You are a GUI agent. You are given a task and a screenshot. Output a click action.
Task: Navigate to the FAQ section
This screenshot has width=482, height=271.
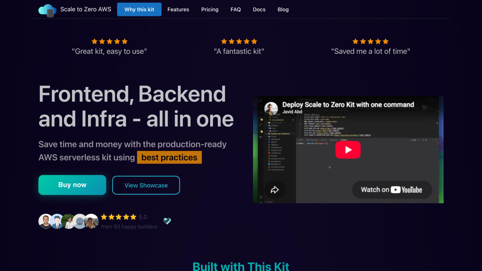pyautogui.click(x=236, y=9)
